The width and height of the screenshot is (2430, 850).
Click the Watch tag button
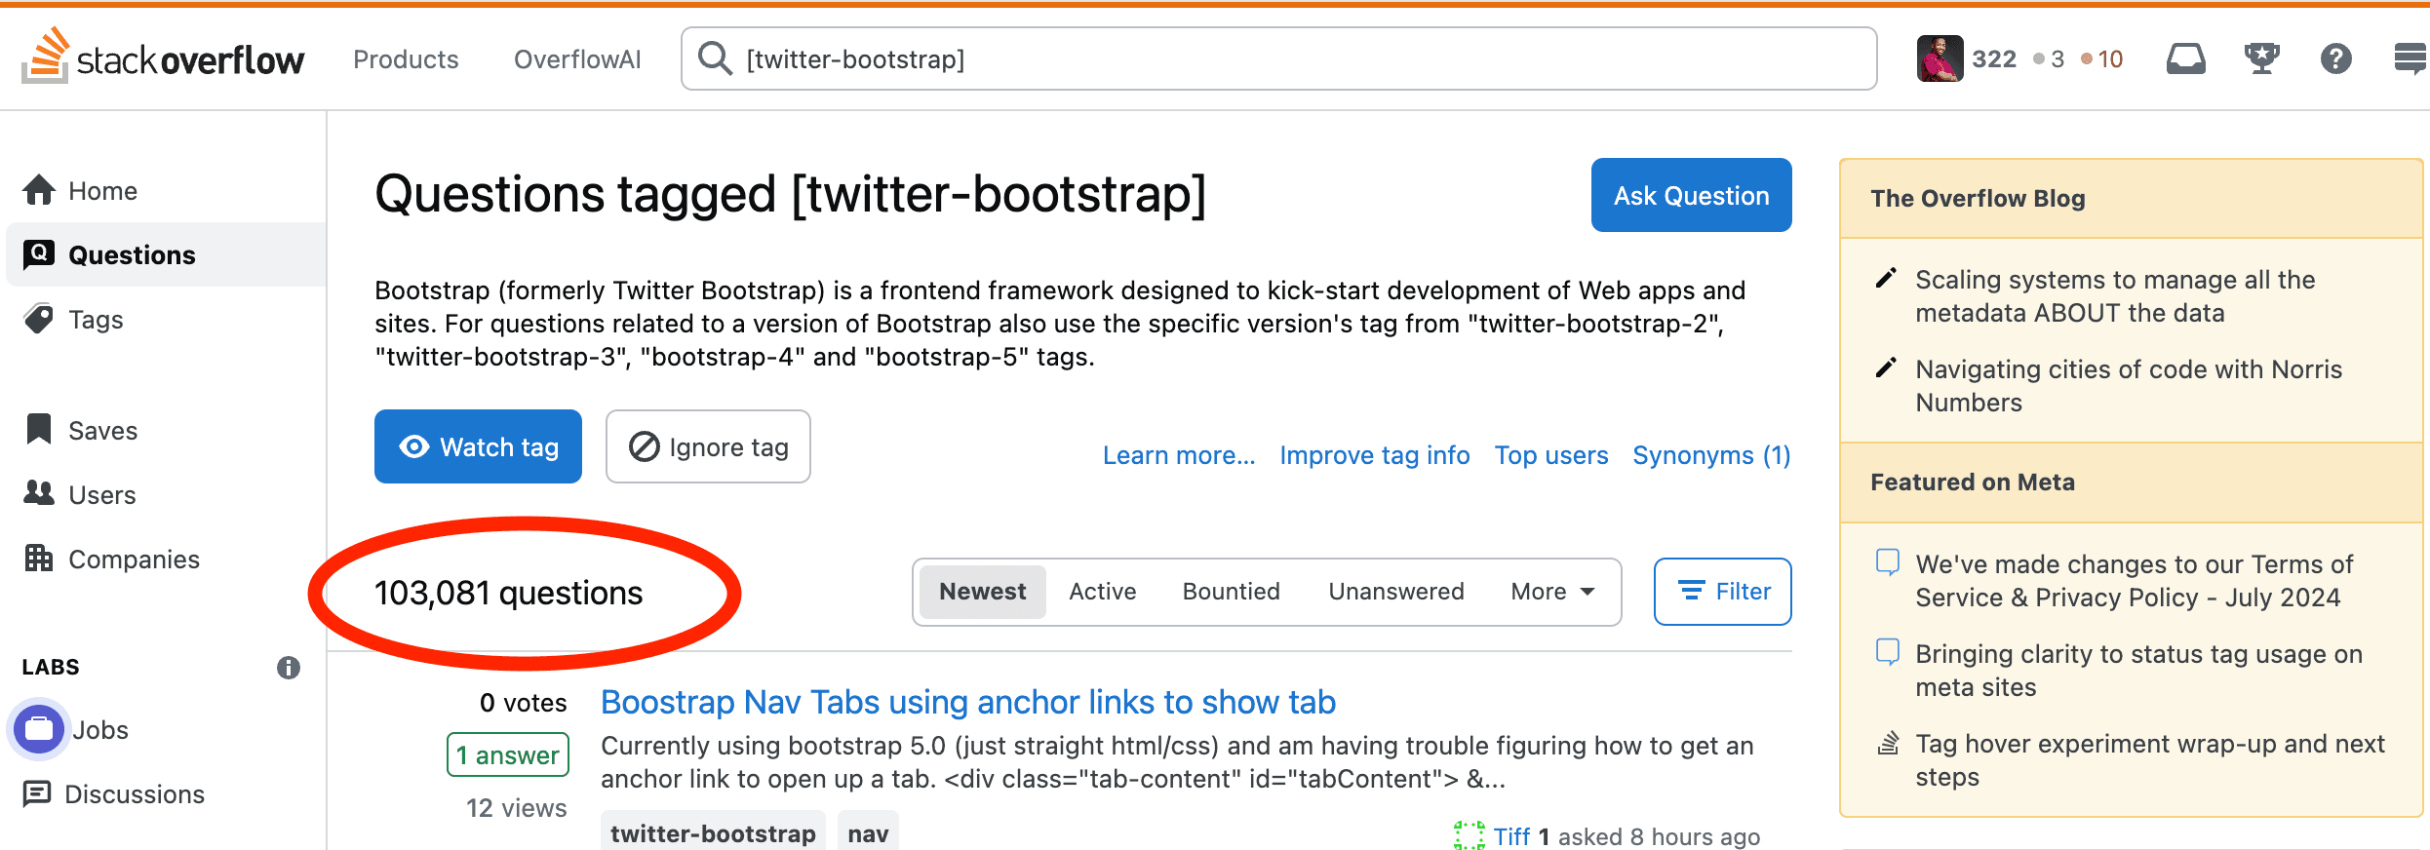[x=478, y=447]
